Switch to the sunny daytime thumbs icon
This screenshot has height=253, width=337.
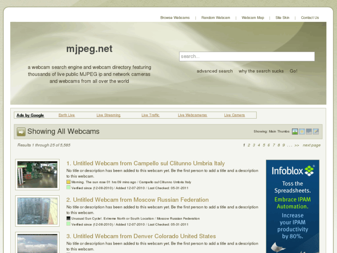tap(302, 131)
